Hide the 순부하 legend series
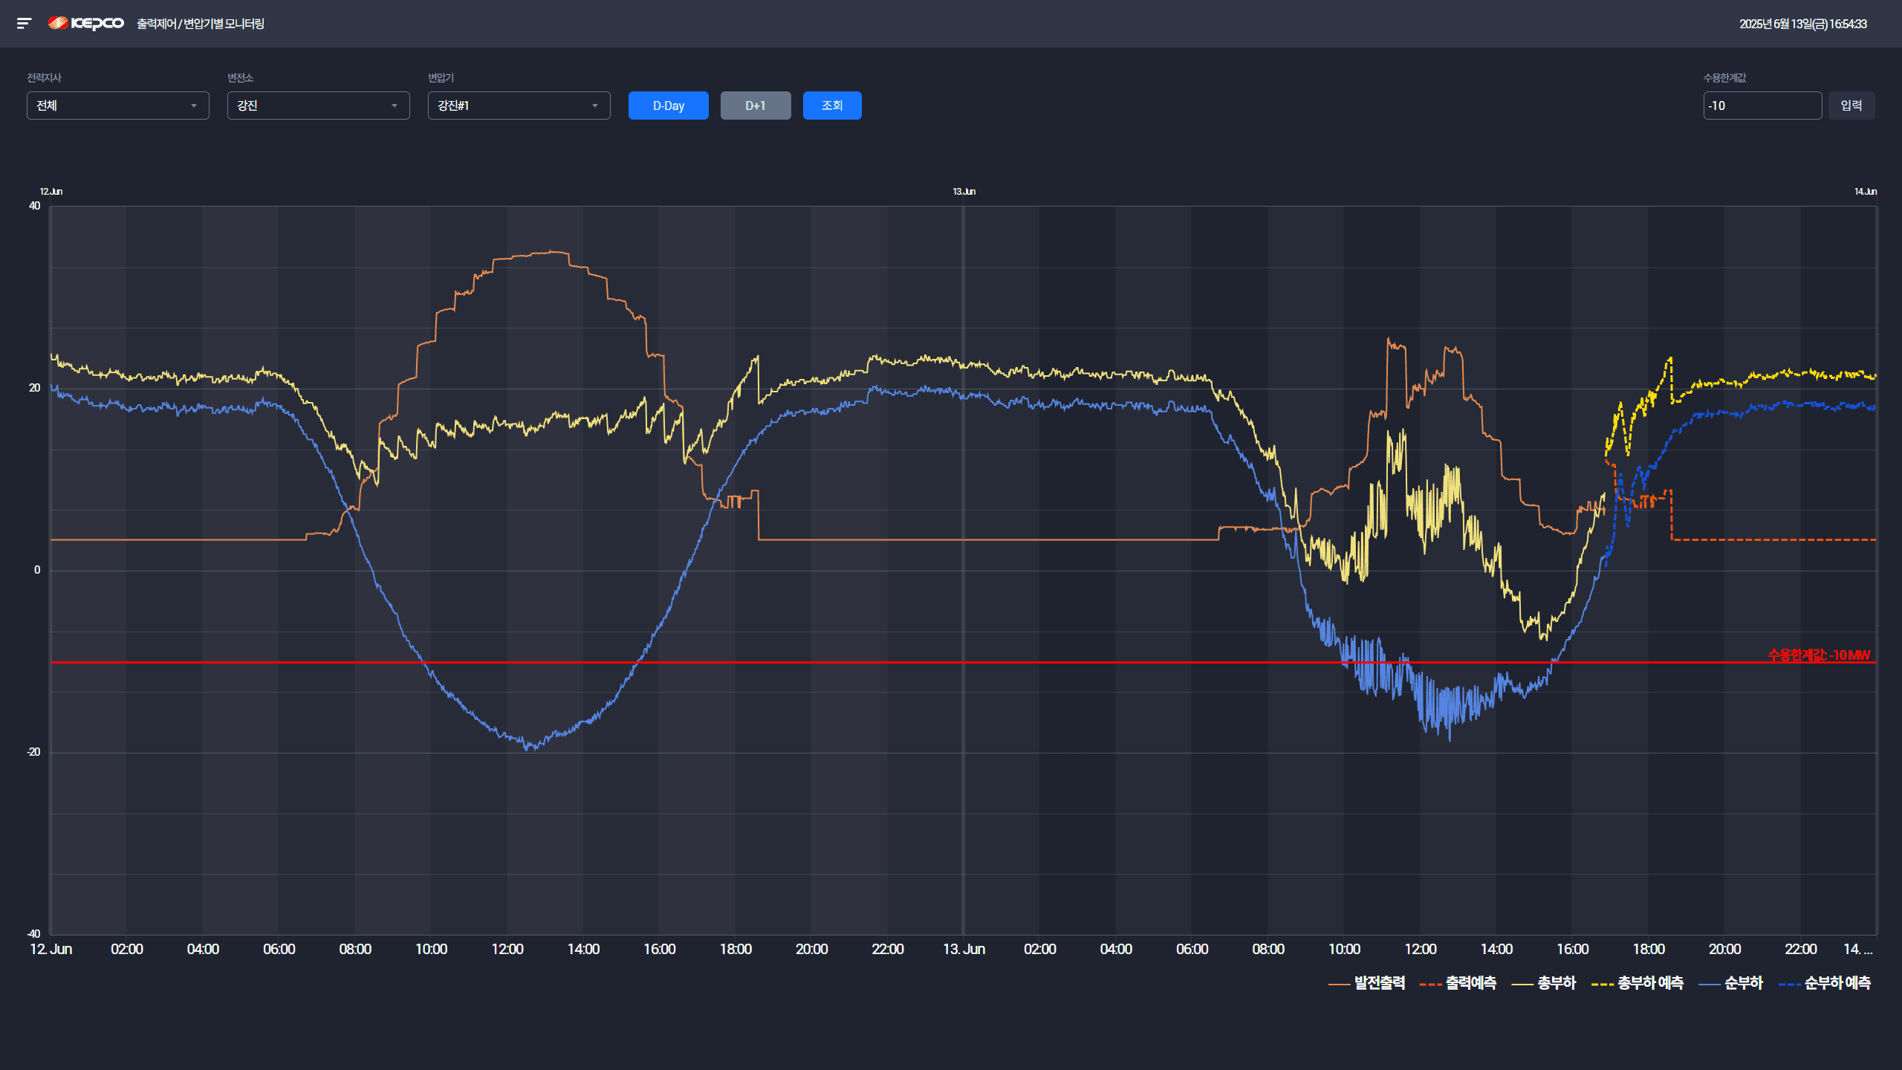 point(1743,983)
